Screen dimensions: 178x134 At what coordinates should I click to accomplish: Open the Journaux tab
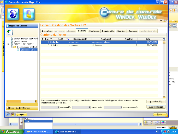click(133, 31)
